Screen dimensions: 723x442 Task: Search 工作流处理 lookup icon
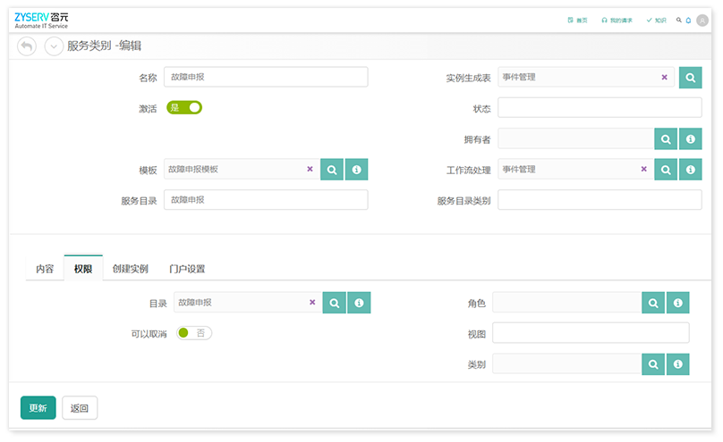666,170
